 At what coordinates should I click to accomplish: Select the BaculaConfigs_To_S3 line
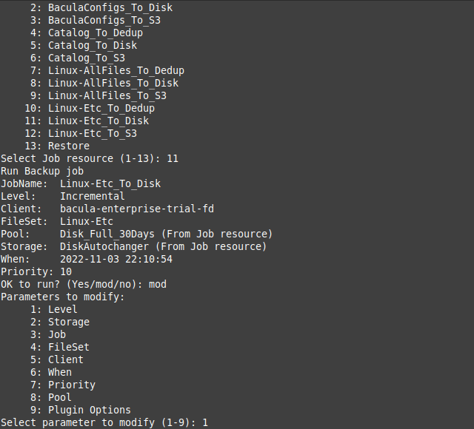point(96,20)
